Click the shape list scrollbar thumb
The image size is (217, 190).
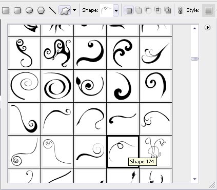(x=194, y=59)
